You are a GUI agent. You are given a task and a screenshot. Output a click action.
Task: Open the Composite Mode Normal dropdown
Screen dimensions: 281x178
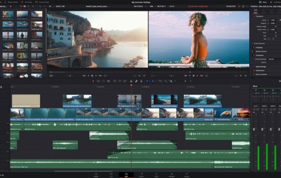274,59
